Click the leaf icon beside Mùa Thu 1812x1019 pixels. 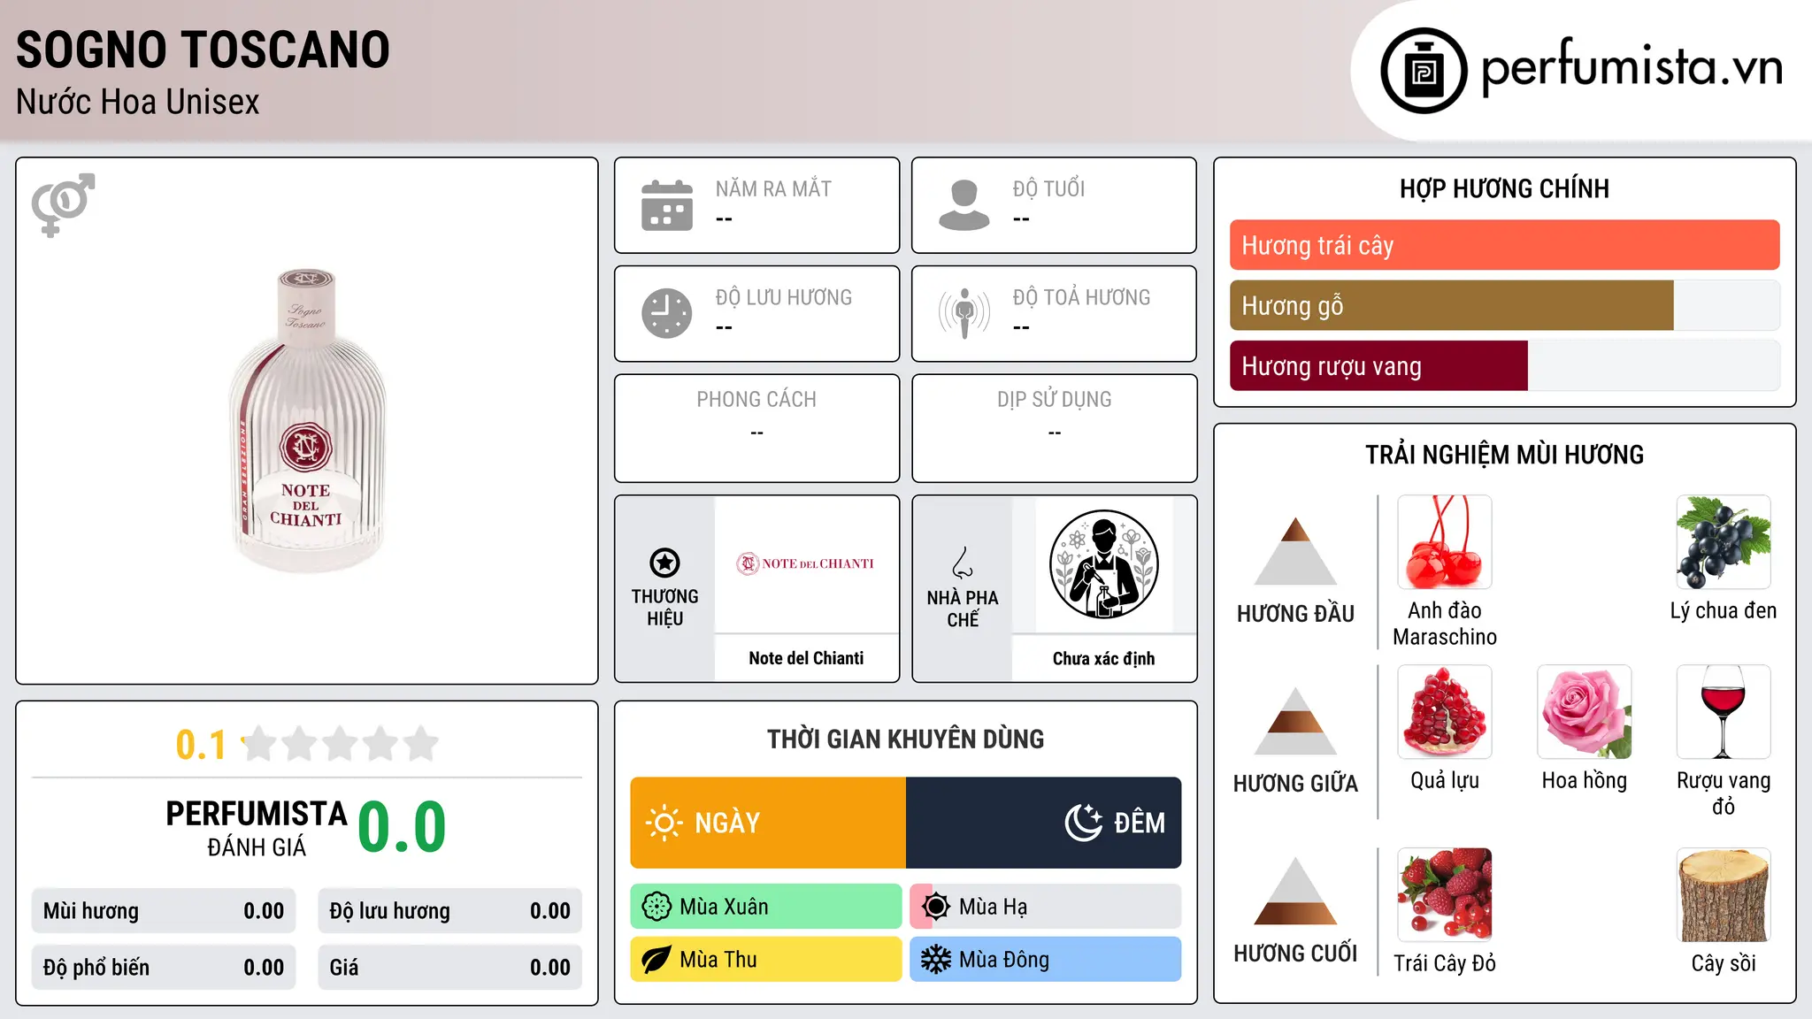(656, 960)
